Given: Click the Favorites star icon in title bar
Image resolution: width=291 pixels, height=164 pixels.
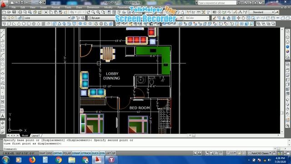Looking at the screenshot, I should tap(256, 3).
